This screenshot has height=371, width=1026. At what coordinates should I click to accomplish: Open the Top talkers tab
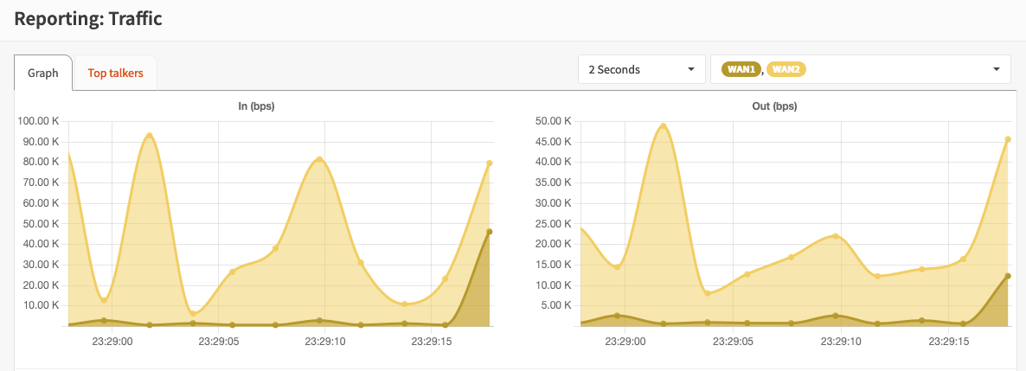115,74
